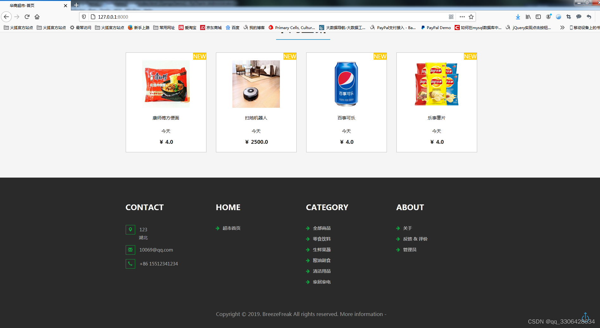600x328 pixels.
Task: Open 粮油副食 category link
Action: 322,260
